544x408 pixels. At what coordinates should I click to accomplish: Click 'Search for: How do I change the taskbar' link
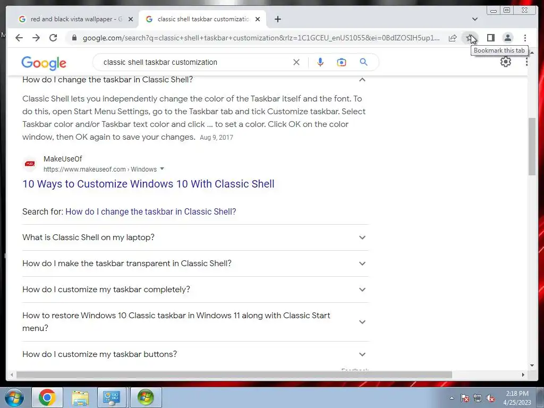tap(150, 211)
